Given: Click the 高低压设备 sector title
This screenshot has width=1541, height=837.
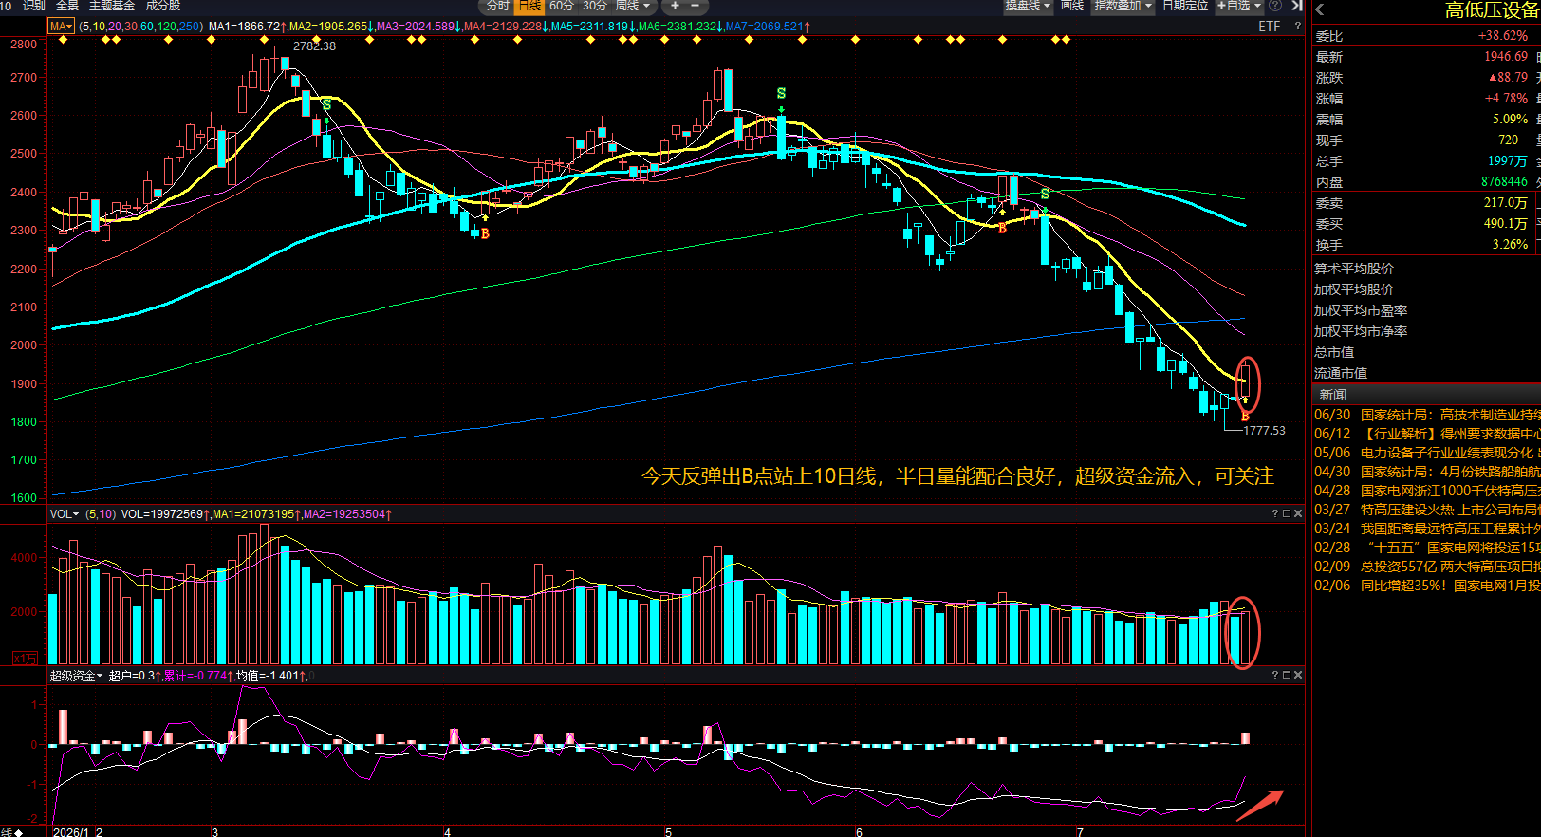Looking at the screenshot, I should click(1492, 10).
